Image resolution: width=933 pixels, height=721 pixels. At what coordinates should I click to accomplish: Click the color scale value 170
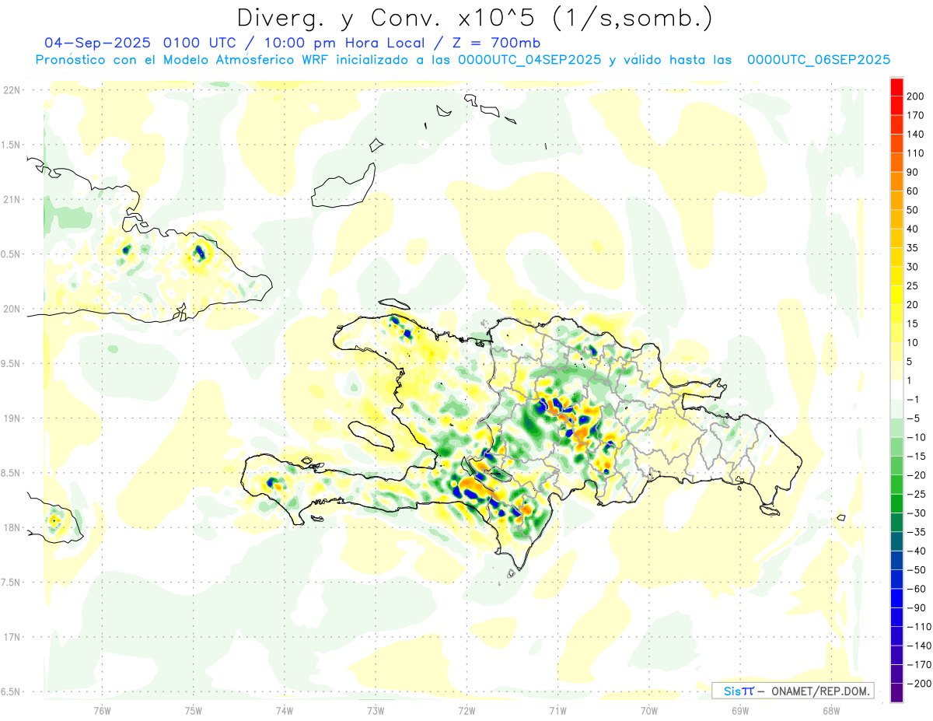coord(917,115)
